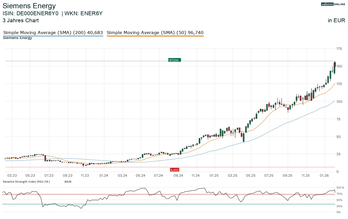The width and height of the screenshot is (348, 219).
Task: Click the Siemens Energy series label
Action: pyautogui.click(x=17, y=38)
